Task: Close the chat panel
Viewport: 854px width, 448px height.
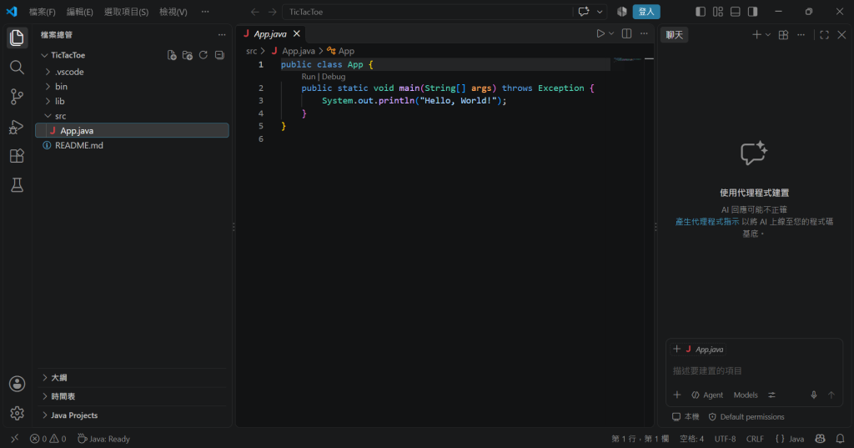Action: pyautogui.click(x=841, y=35)
